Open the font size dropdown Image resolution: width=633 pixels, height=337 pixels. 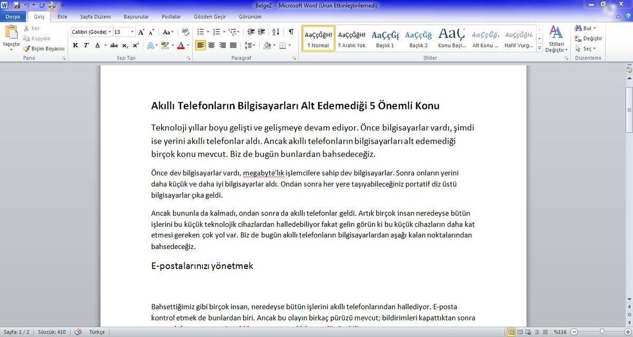[x=132, y=32]
